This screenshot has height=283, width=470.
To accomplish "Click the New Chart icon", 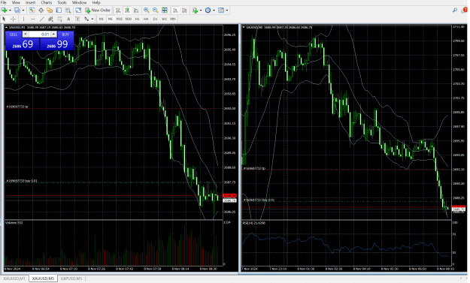I will 5,11.
